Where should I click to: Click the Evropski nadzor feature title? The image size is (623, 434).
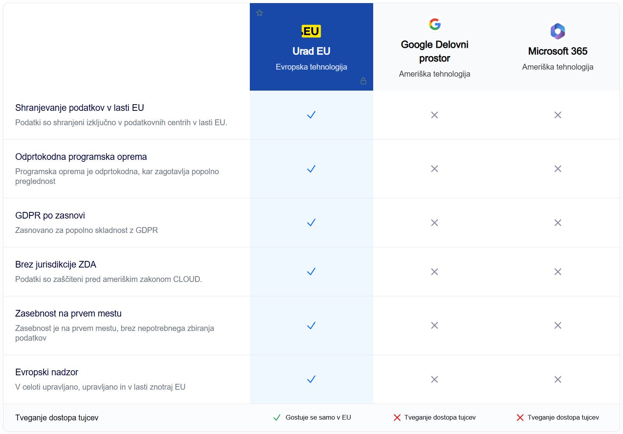coord(47,372)
